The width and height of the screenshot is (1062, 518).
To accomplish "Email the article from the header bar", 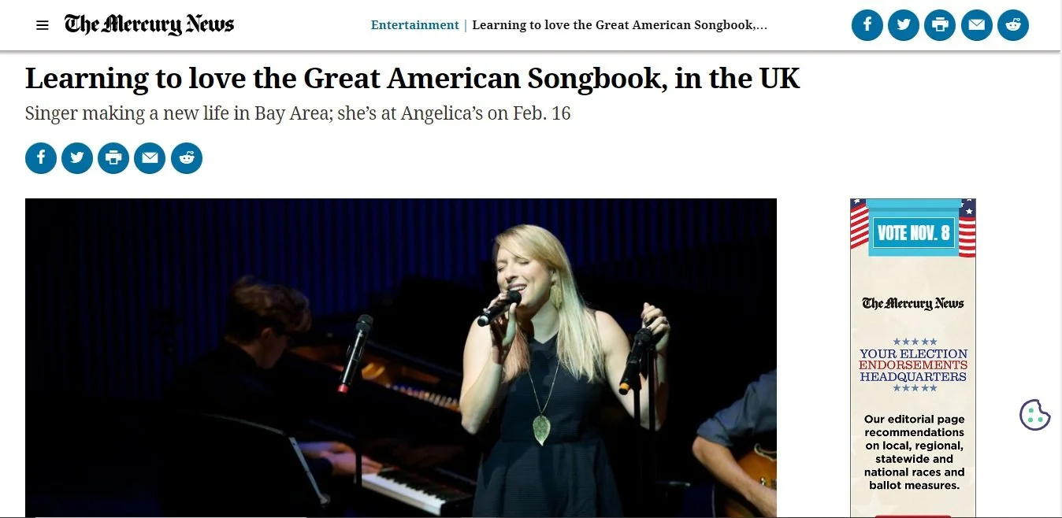I will 977,25.
